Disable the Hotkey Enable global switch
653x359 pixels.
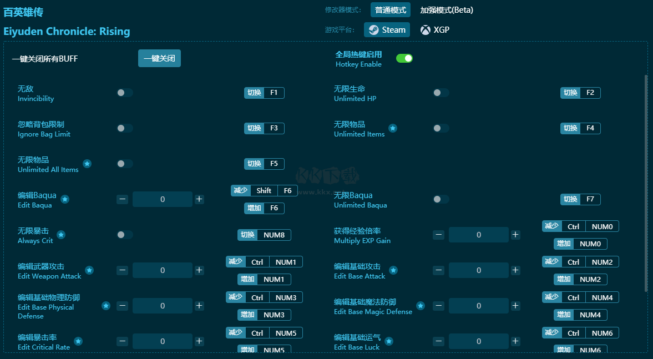click(x=404, y=58)
